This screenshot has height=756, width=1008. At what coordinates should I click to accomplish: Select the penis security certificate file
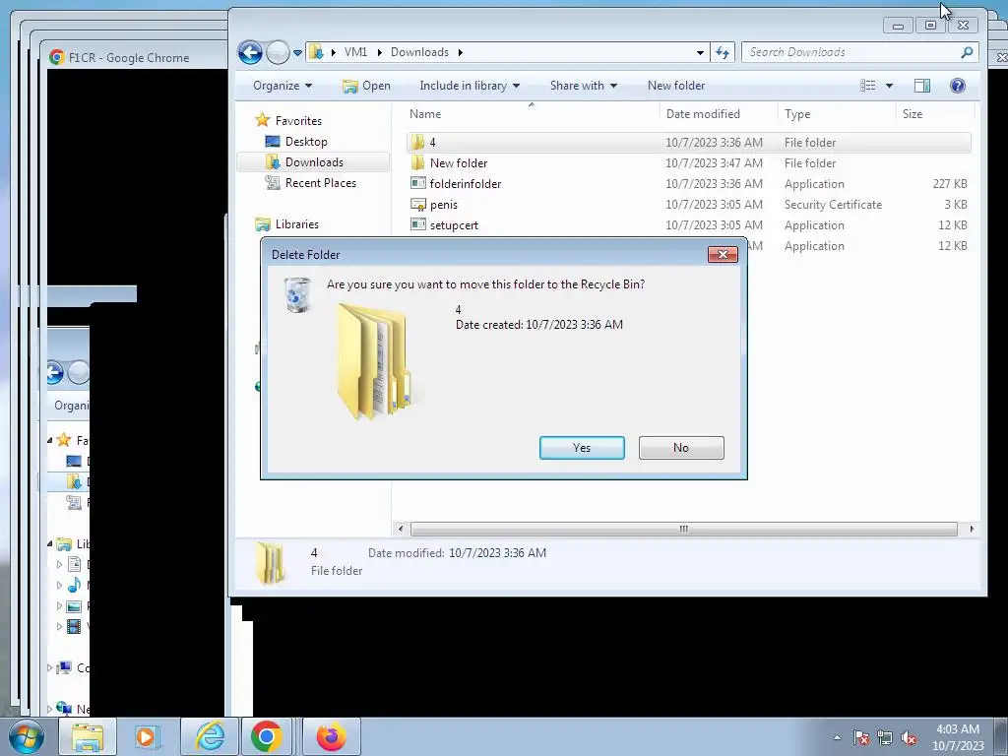click(688, 205)
